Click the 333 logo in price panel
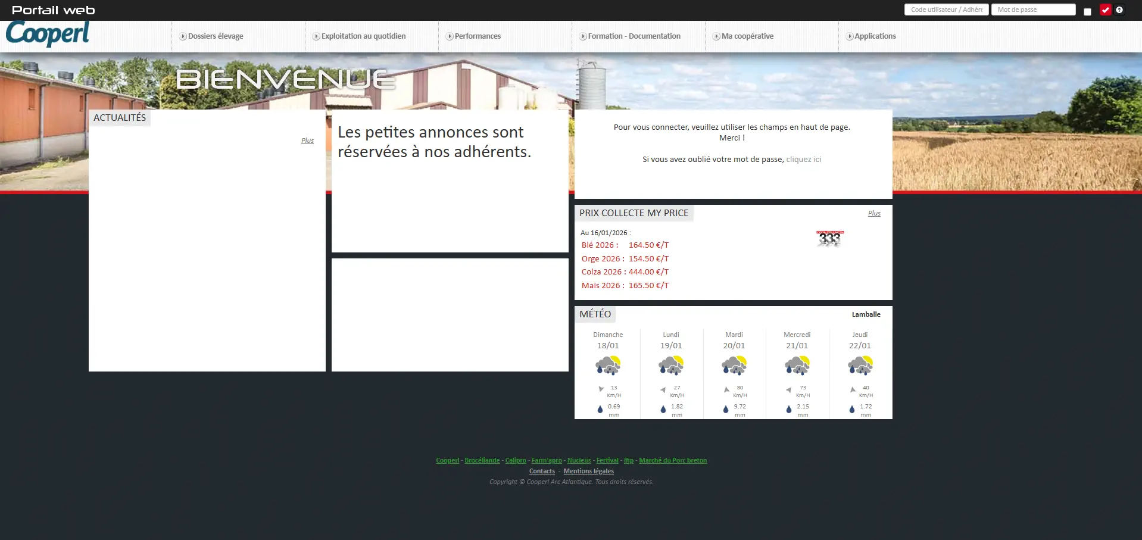Screen dimensions: 1142x540 829,239
